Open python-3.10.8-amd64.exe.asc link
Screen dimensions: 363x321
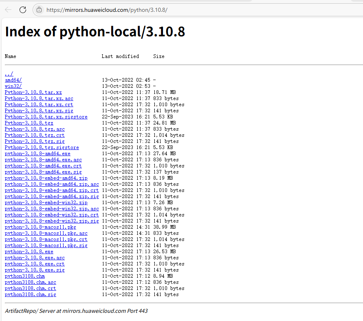pos(43,160)
